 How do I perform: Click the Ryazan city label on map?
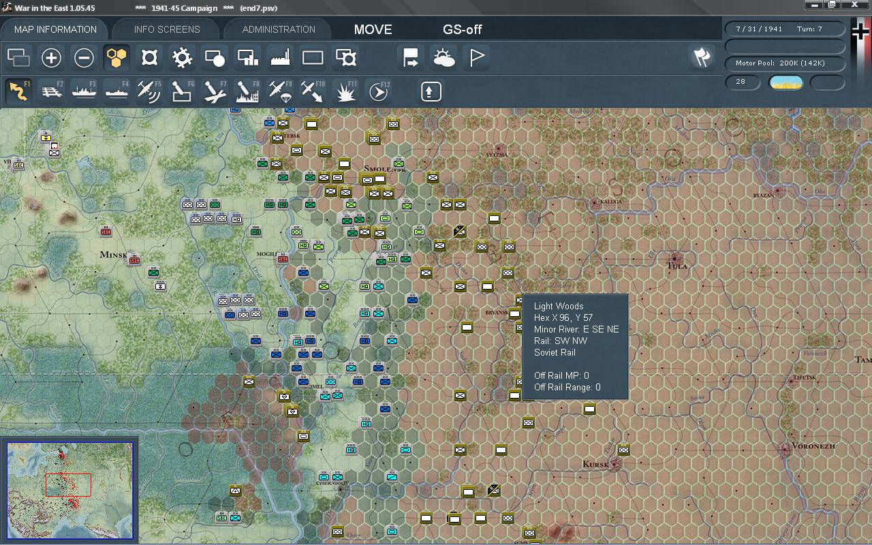pos(763,196)
